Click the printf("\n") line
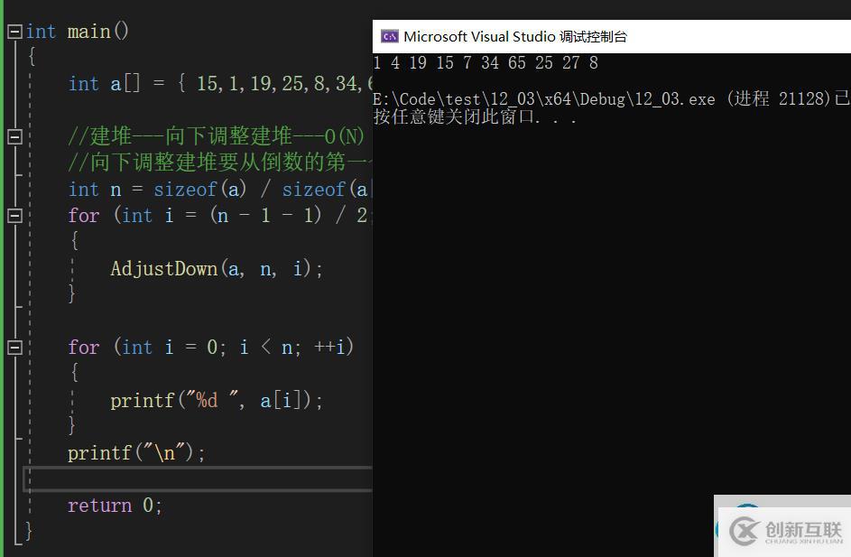Image resolution: width=851 pixels, height=557 pixels. [x=136, y=452]
